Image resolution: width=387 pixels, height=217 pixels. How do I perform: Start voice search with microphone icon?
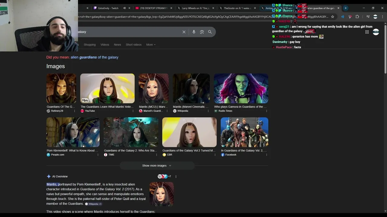coord(194,32)
